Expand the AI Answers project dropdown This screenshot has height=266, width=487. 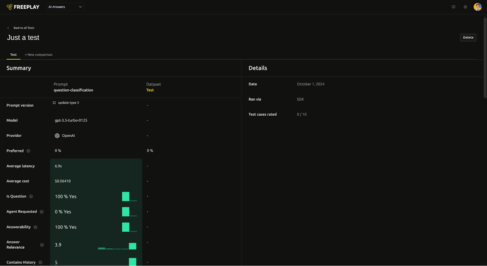(65, 7)
